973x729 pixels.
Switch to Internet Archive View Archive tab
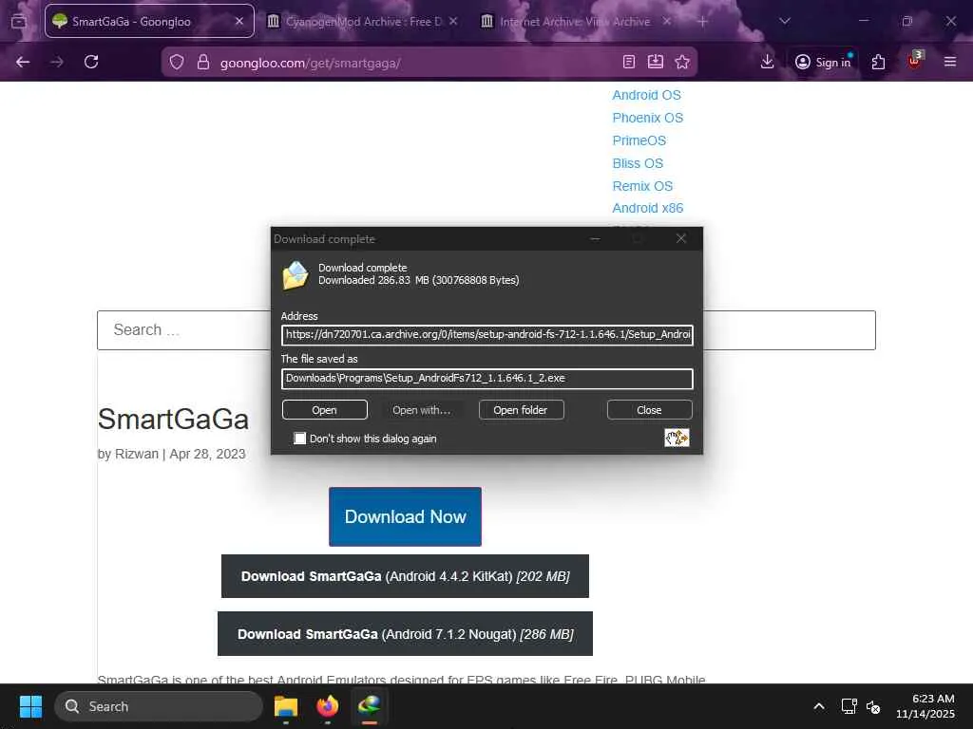pos(576,21)
